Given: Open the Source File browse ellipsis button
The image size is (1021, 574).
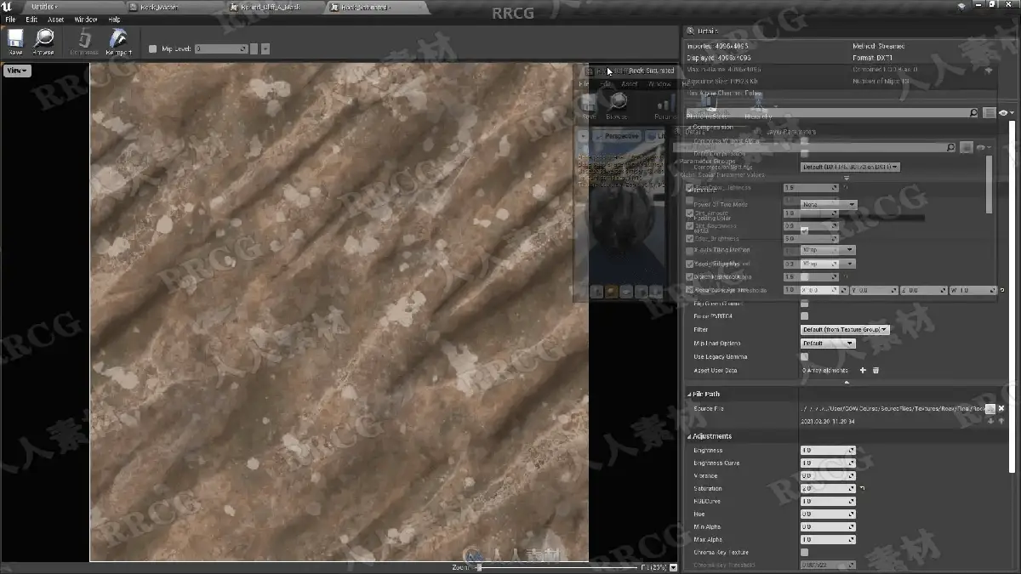Looking at the screenshot, I should click(990, 409).
